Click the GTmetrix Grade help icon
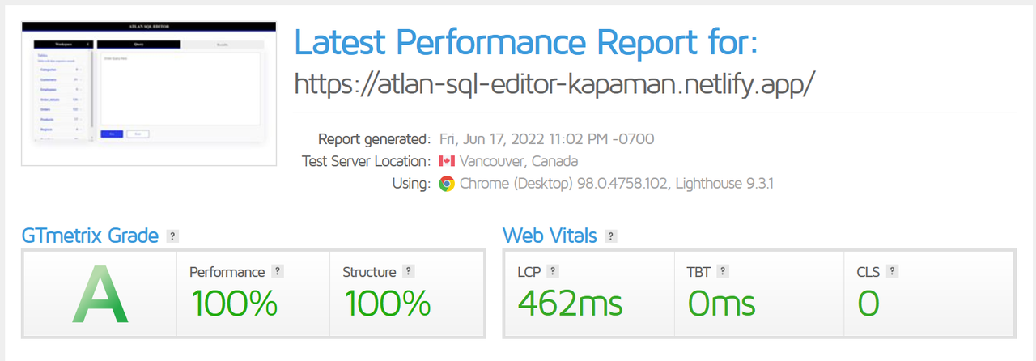Image resolution: width=1036 pixels, height=361 pixels. point(172,236)
